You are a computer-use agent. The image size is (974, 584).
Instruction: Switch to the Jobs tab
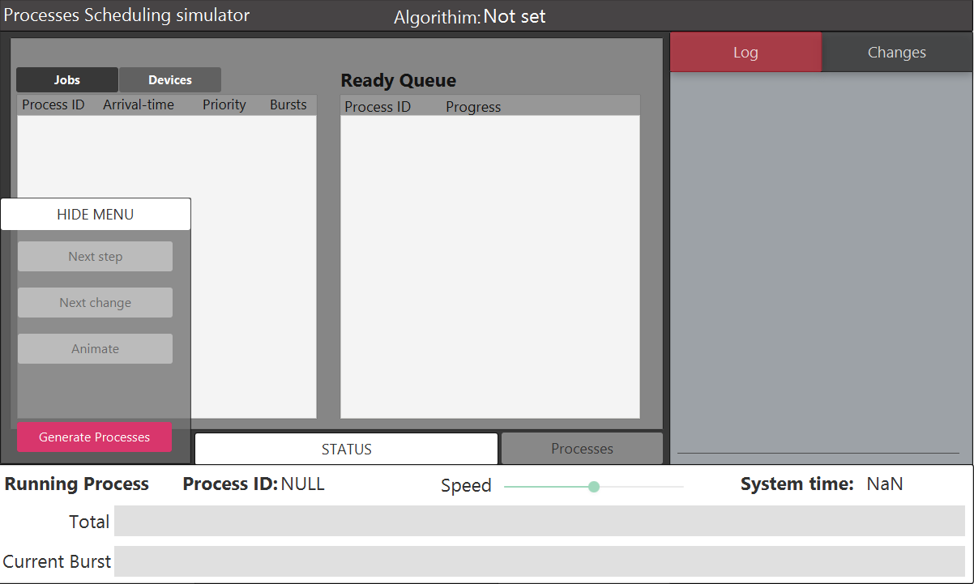tap(67, 80)
